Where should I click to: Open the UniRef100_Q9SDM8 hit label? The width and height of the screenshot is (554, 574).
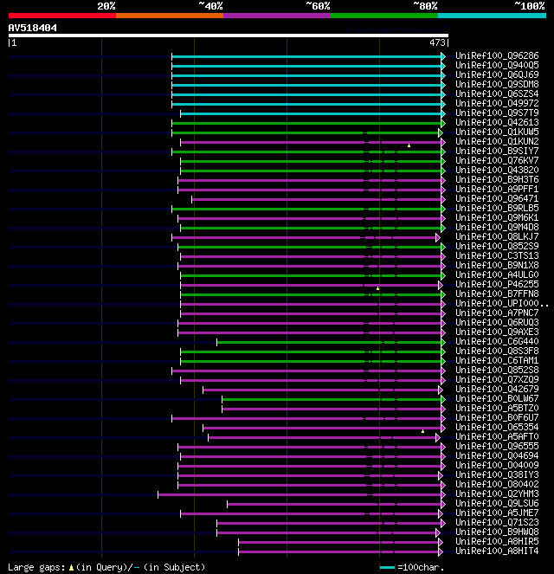click(497, 84)
